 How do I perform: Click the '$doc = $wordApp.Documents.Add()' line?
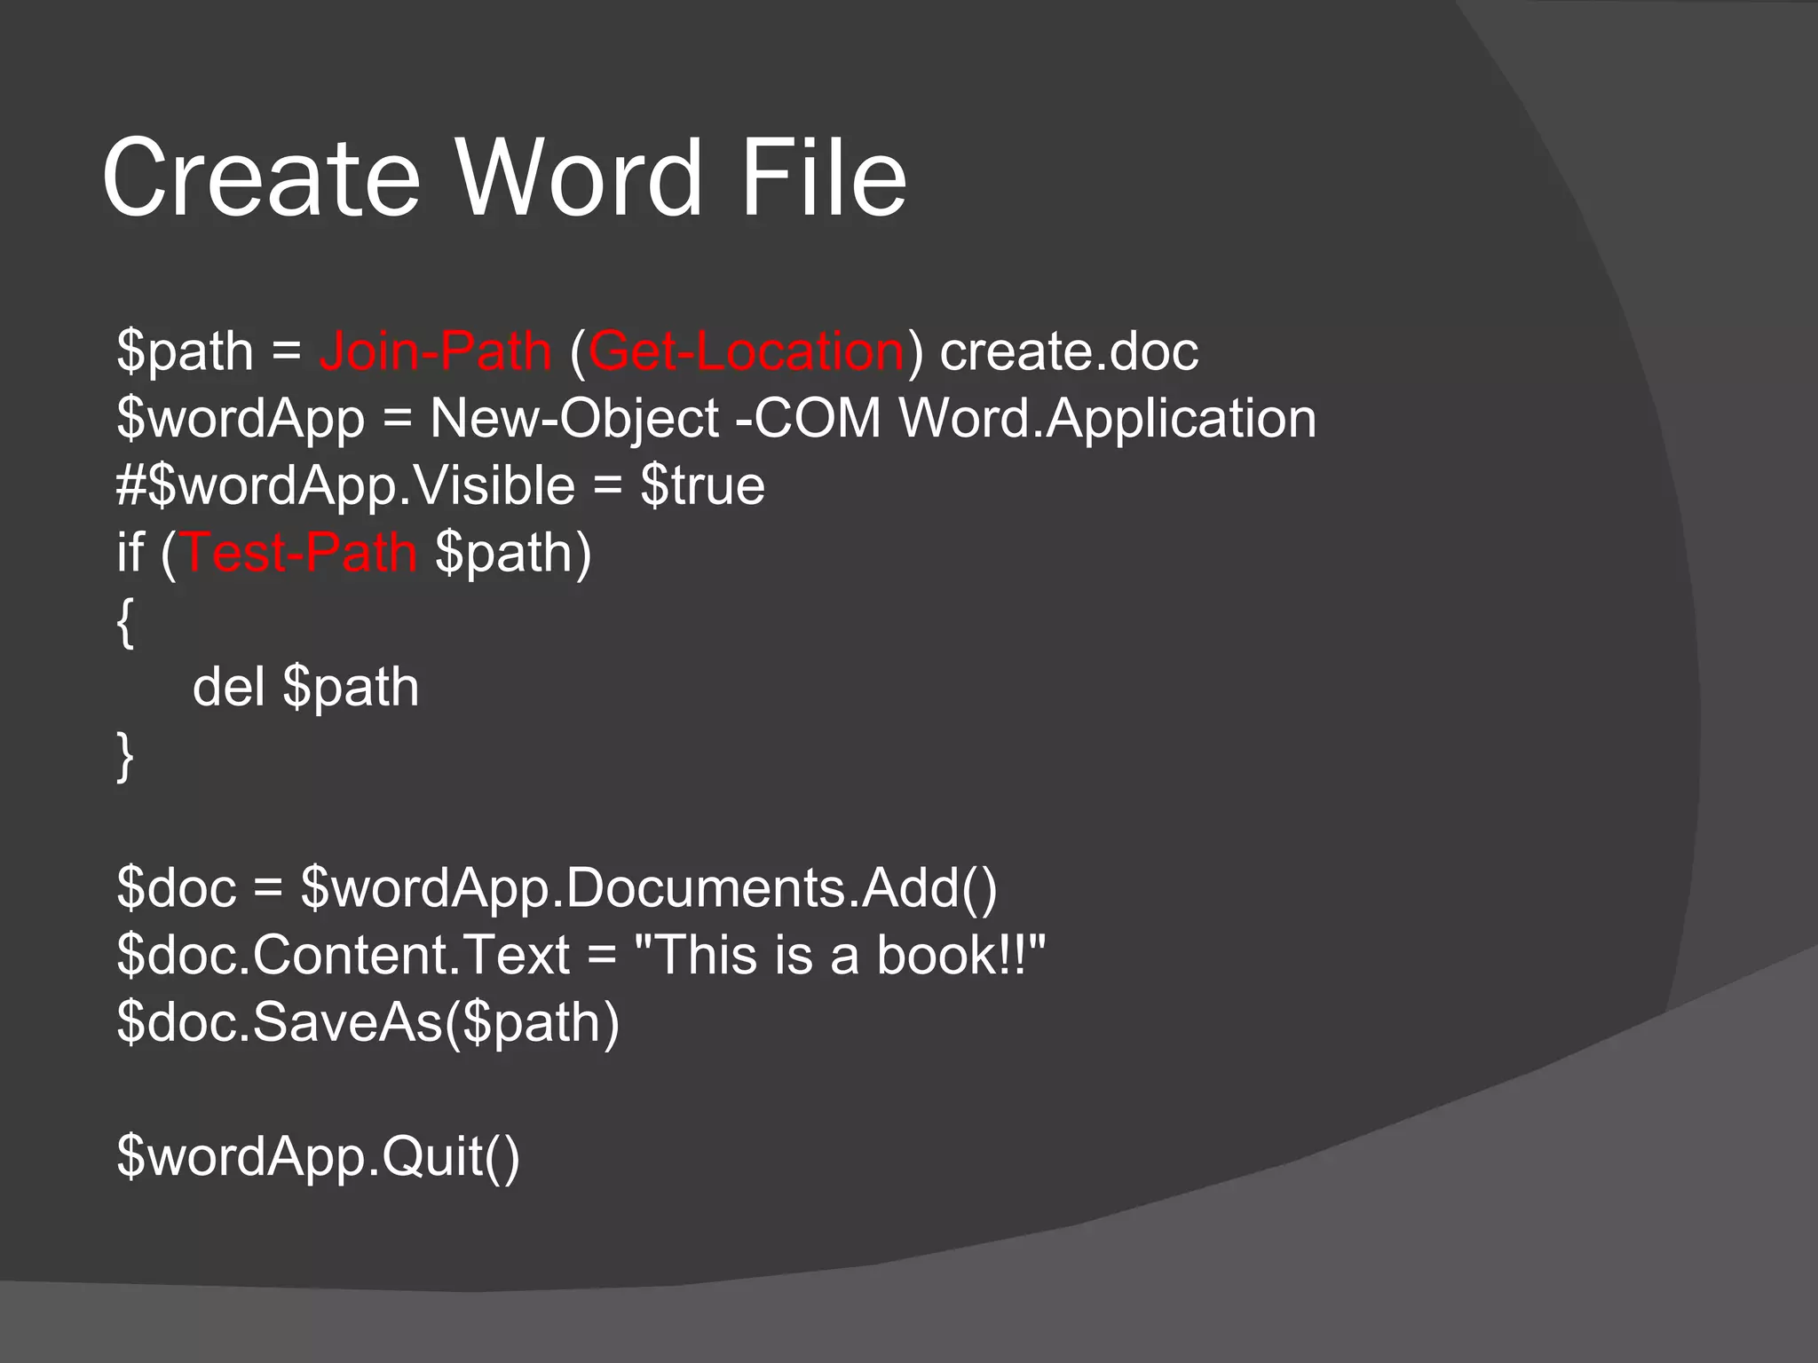[x=557, y=888]
